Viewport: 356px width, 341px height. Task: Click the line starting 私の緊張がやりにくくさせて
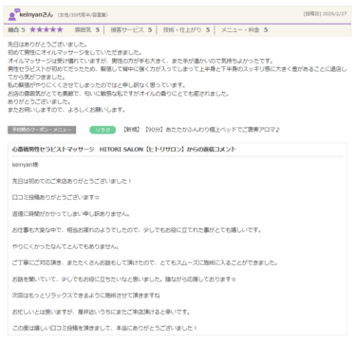pyautogui.click(x=97, y=85)
